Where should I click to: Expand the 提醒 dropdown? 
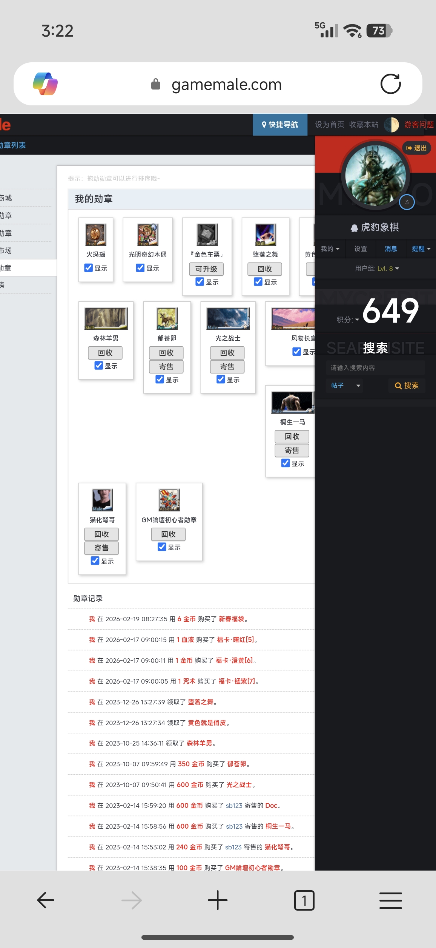[421, 249]
